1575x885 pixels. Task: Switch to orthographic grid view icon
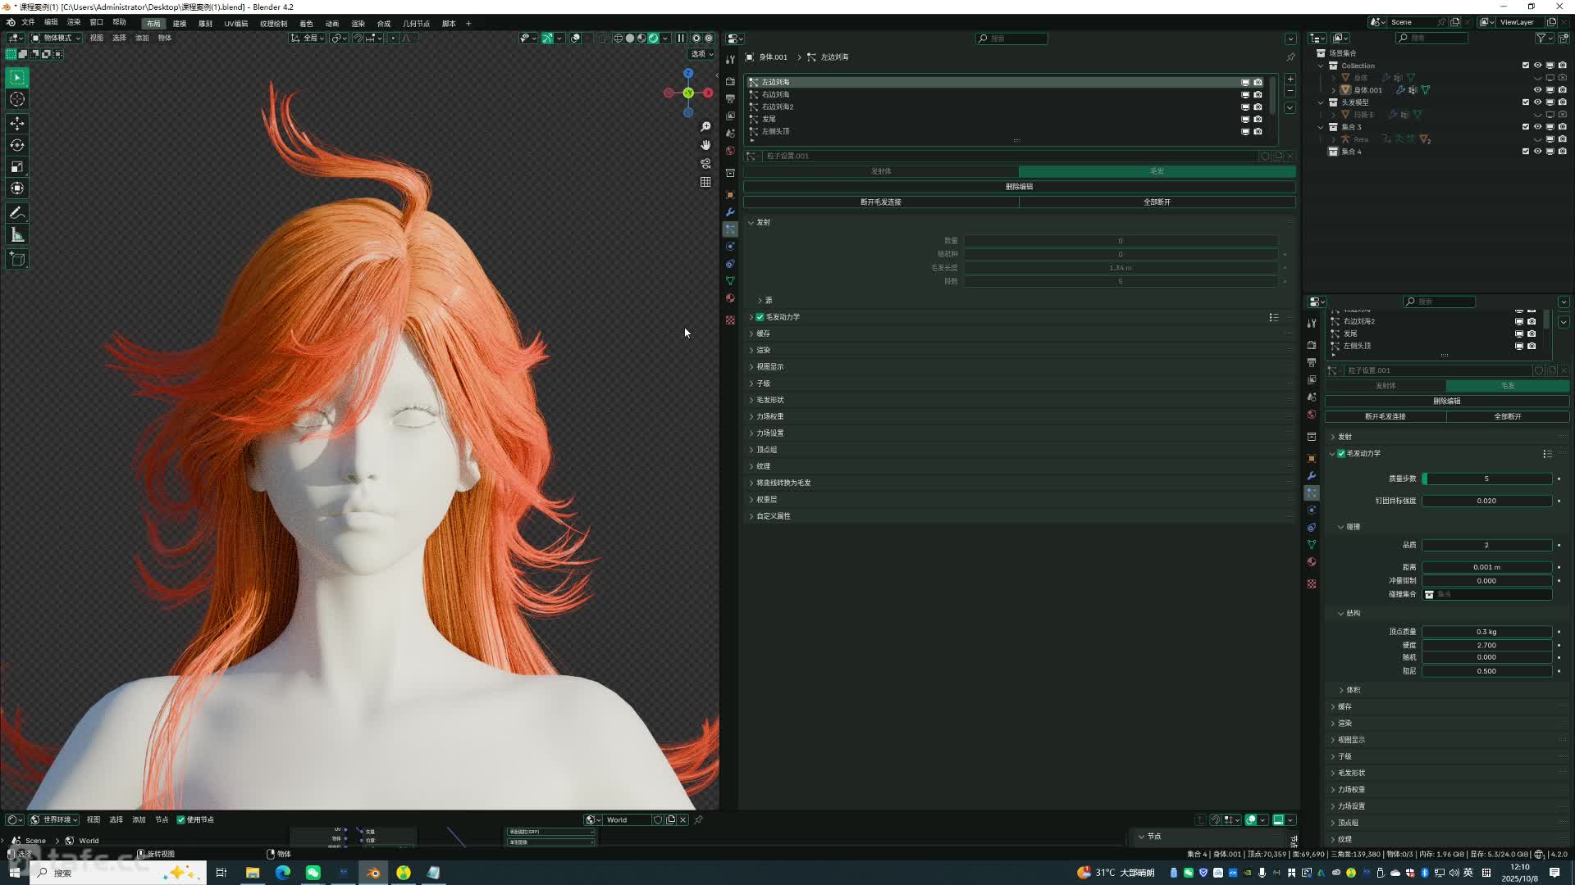click(x=705, y=182)
